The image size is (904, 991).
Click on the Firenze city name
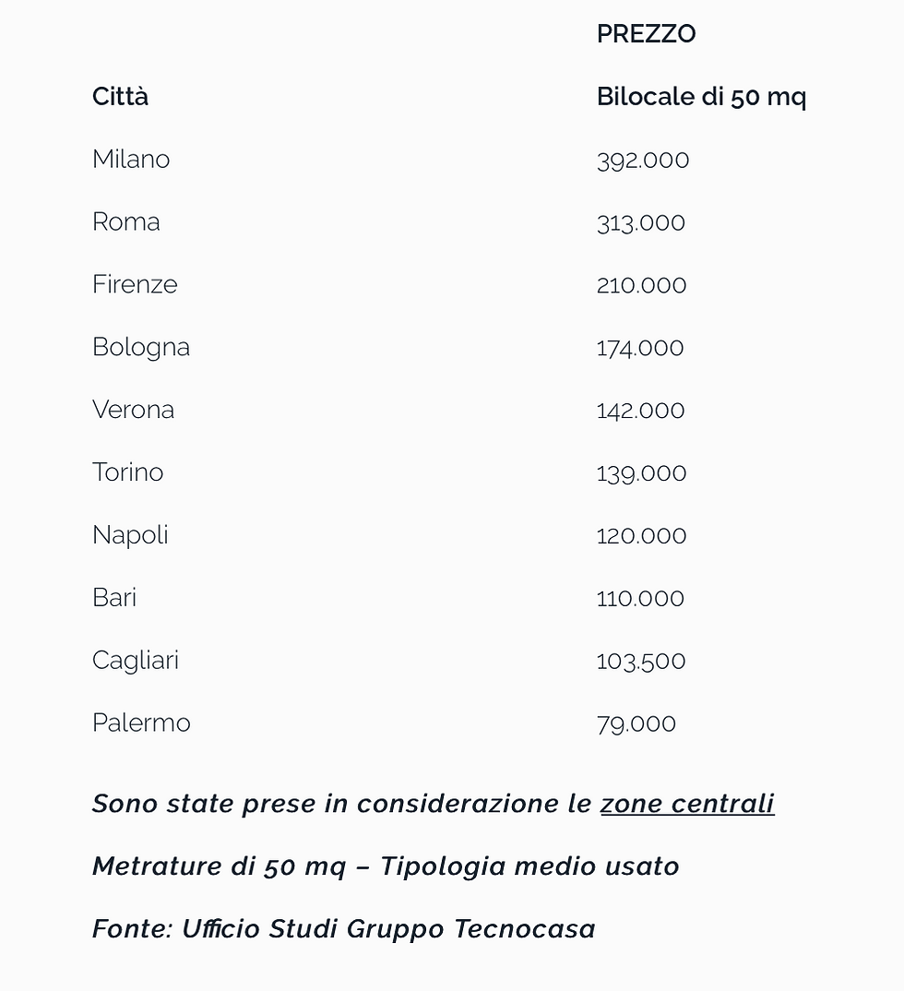pos(135,284)
